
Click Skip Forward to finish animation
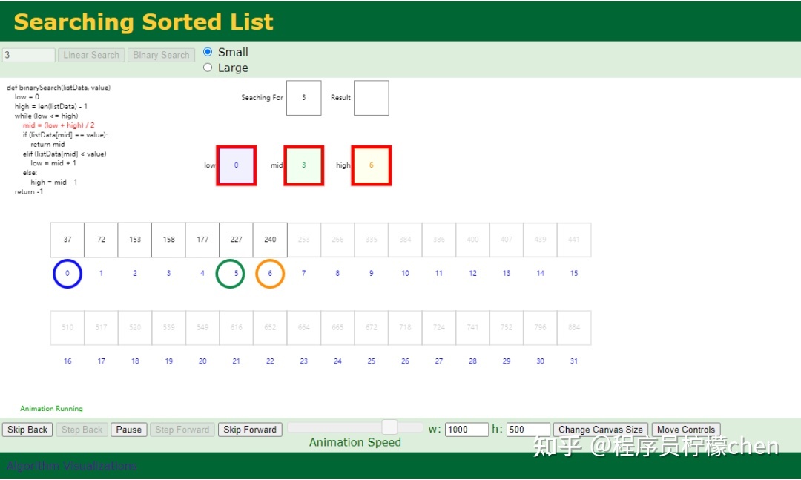[250, 430]
